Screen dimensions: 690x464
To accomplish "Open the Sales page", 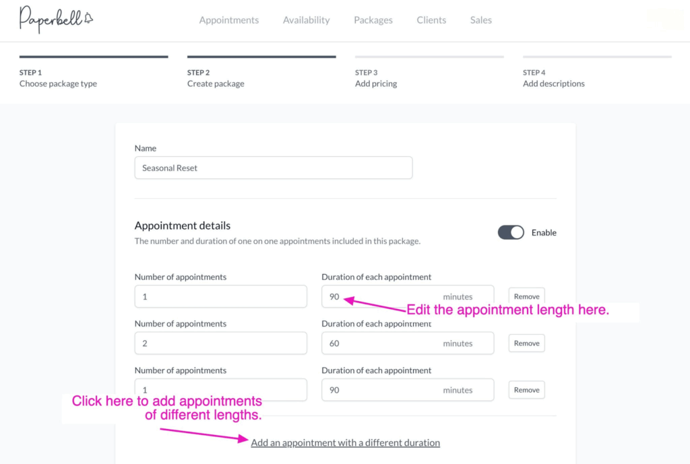I will pyautogui.click(x=481, y=20).
